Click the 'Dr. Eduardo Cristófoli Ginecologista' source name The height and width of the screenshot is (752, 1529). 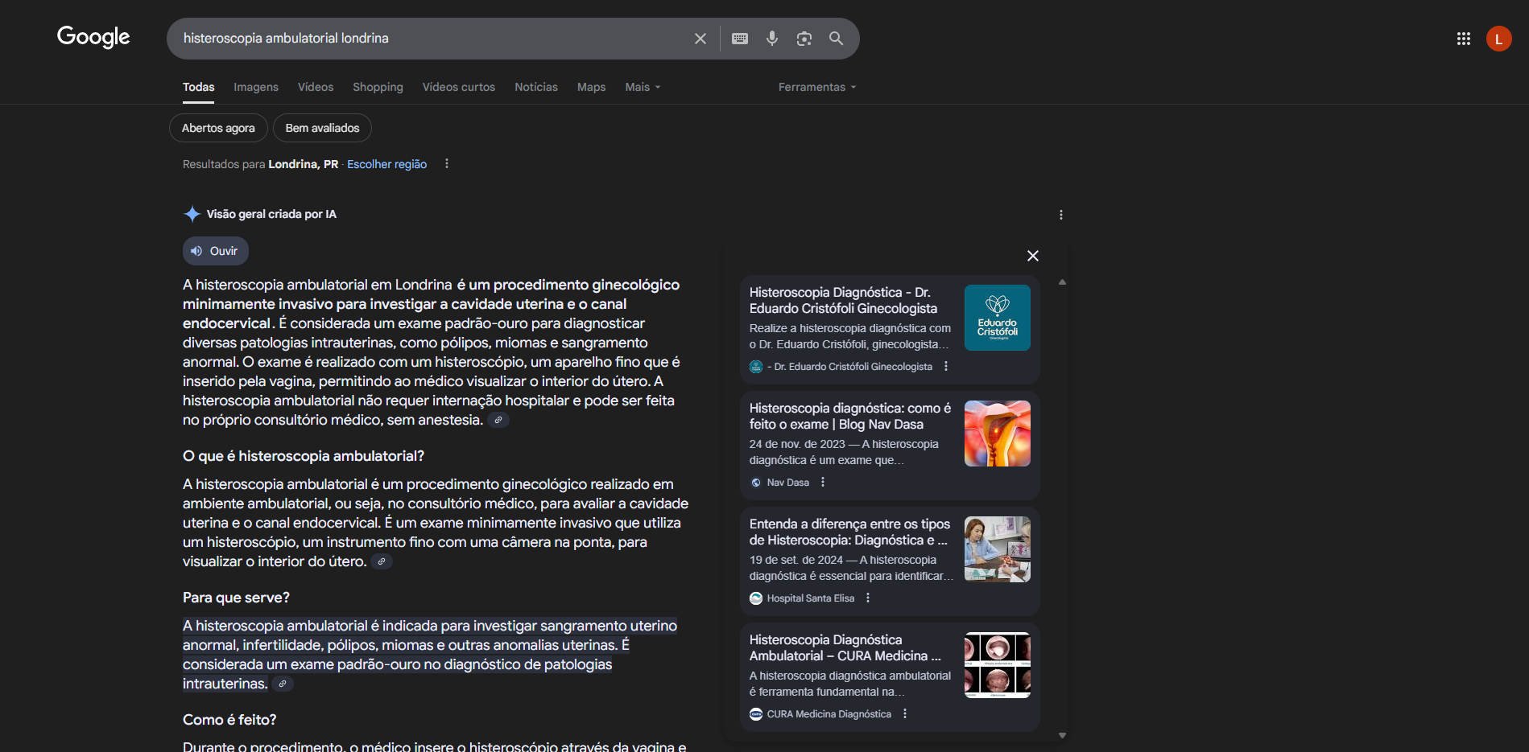[853, 367]
